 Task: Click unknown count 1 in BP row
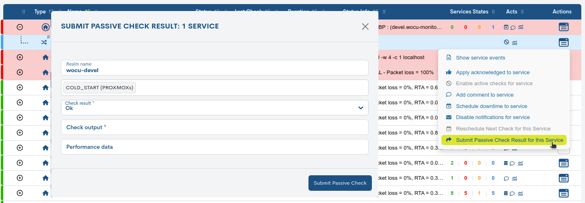[493, 27]
